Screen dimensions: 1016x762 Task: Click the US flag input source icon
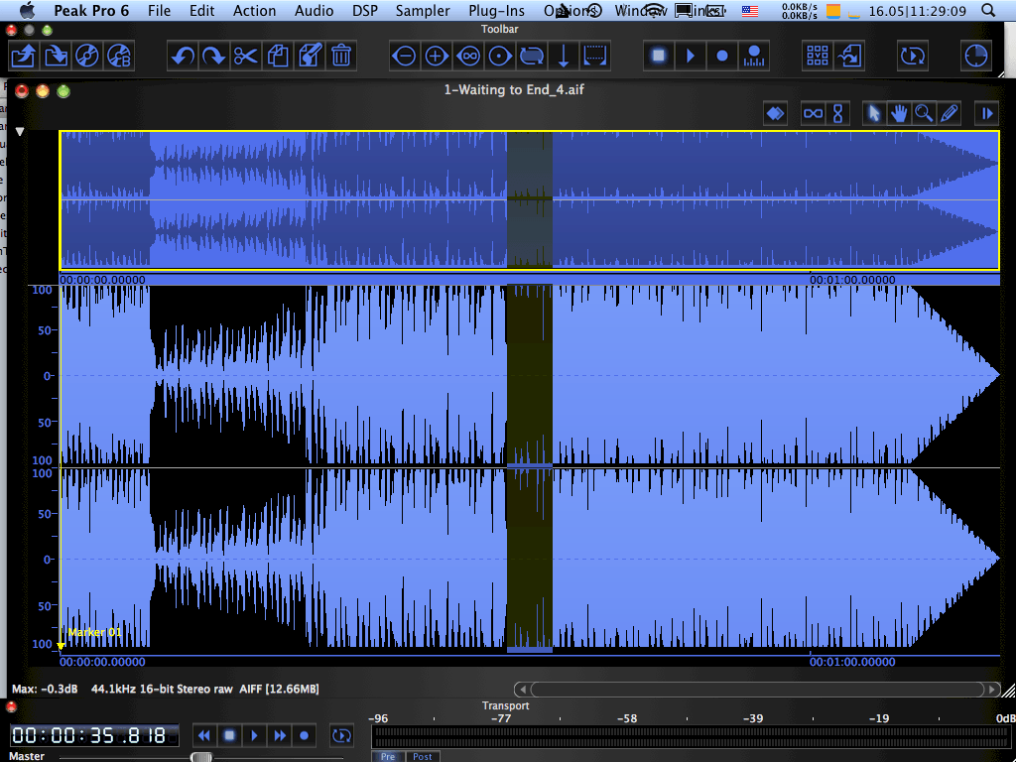750,10
